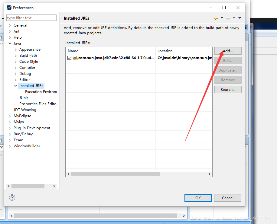Select the Build Path tree label
Image resolution: width=277 pixels, height=224 pixels.
coord(28,55)
